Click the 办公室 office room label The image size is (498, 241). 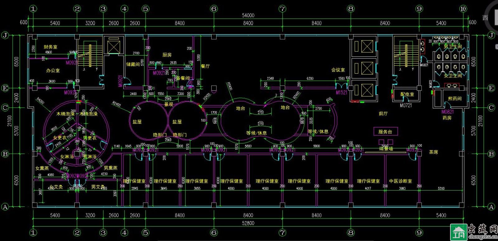coord(53,70)
